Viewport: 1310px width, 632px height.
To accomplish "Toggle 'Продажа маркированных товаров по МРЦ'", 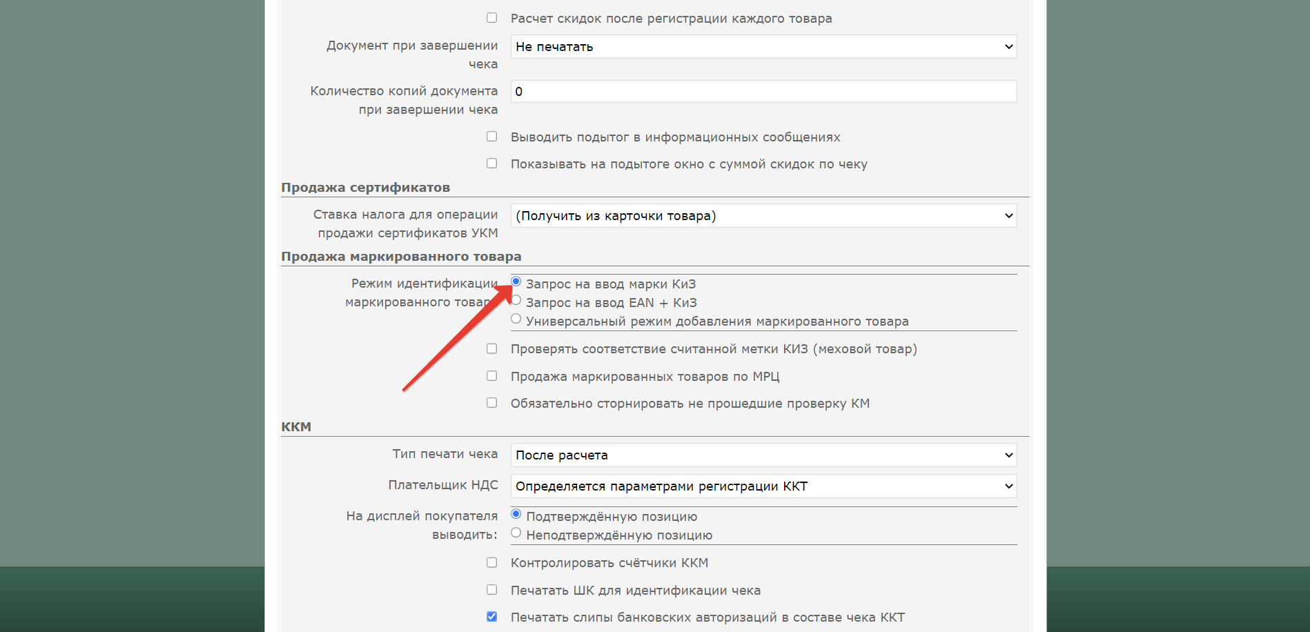I will click(x=491, y=376).
